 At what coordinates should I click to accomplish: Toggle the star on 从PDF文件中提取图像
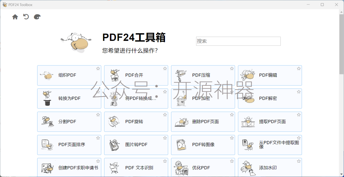pos(299,138)
